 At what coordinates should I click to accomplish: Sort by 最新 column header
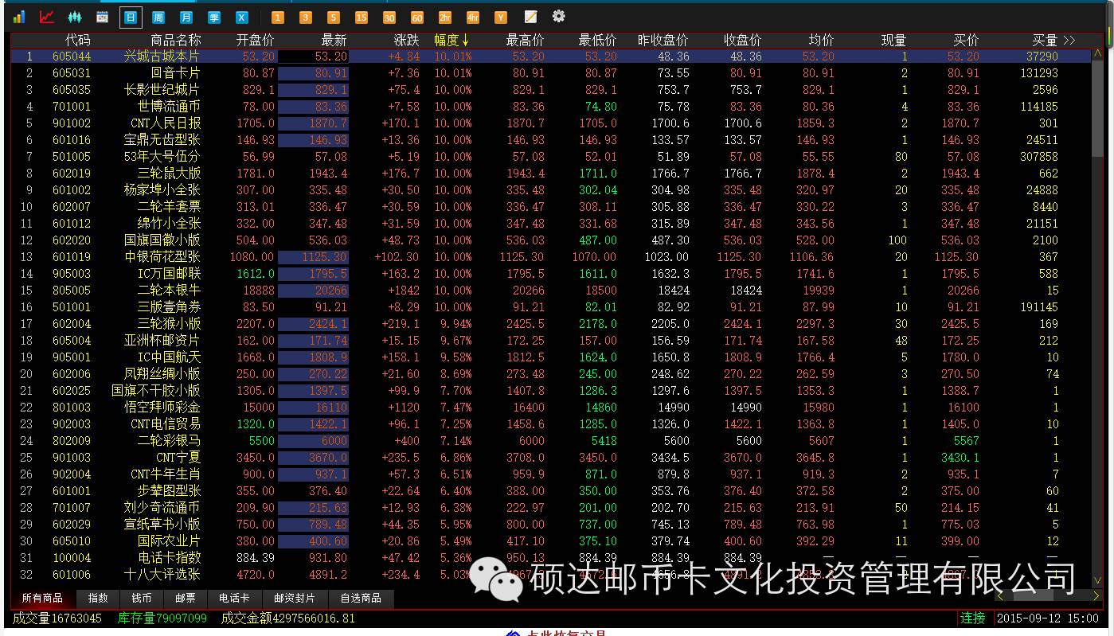pyautogui.click(x=334, y=40)
